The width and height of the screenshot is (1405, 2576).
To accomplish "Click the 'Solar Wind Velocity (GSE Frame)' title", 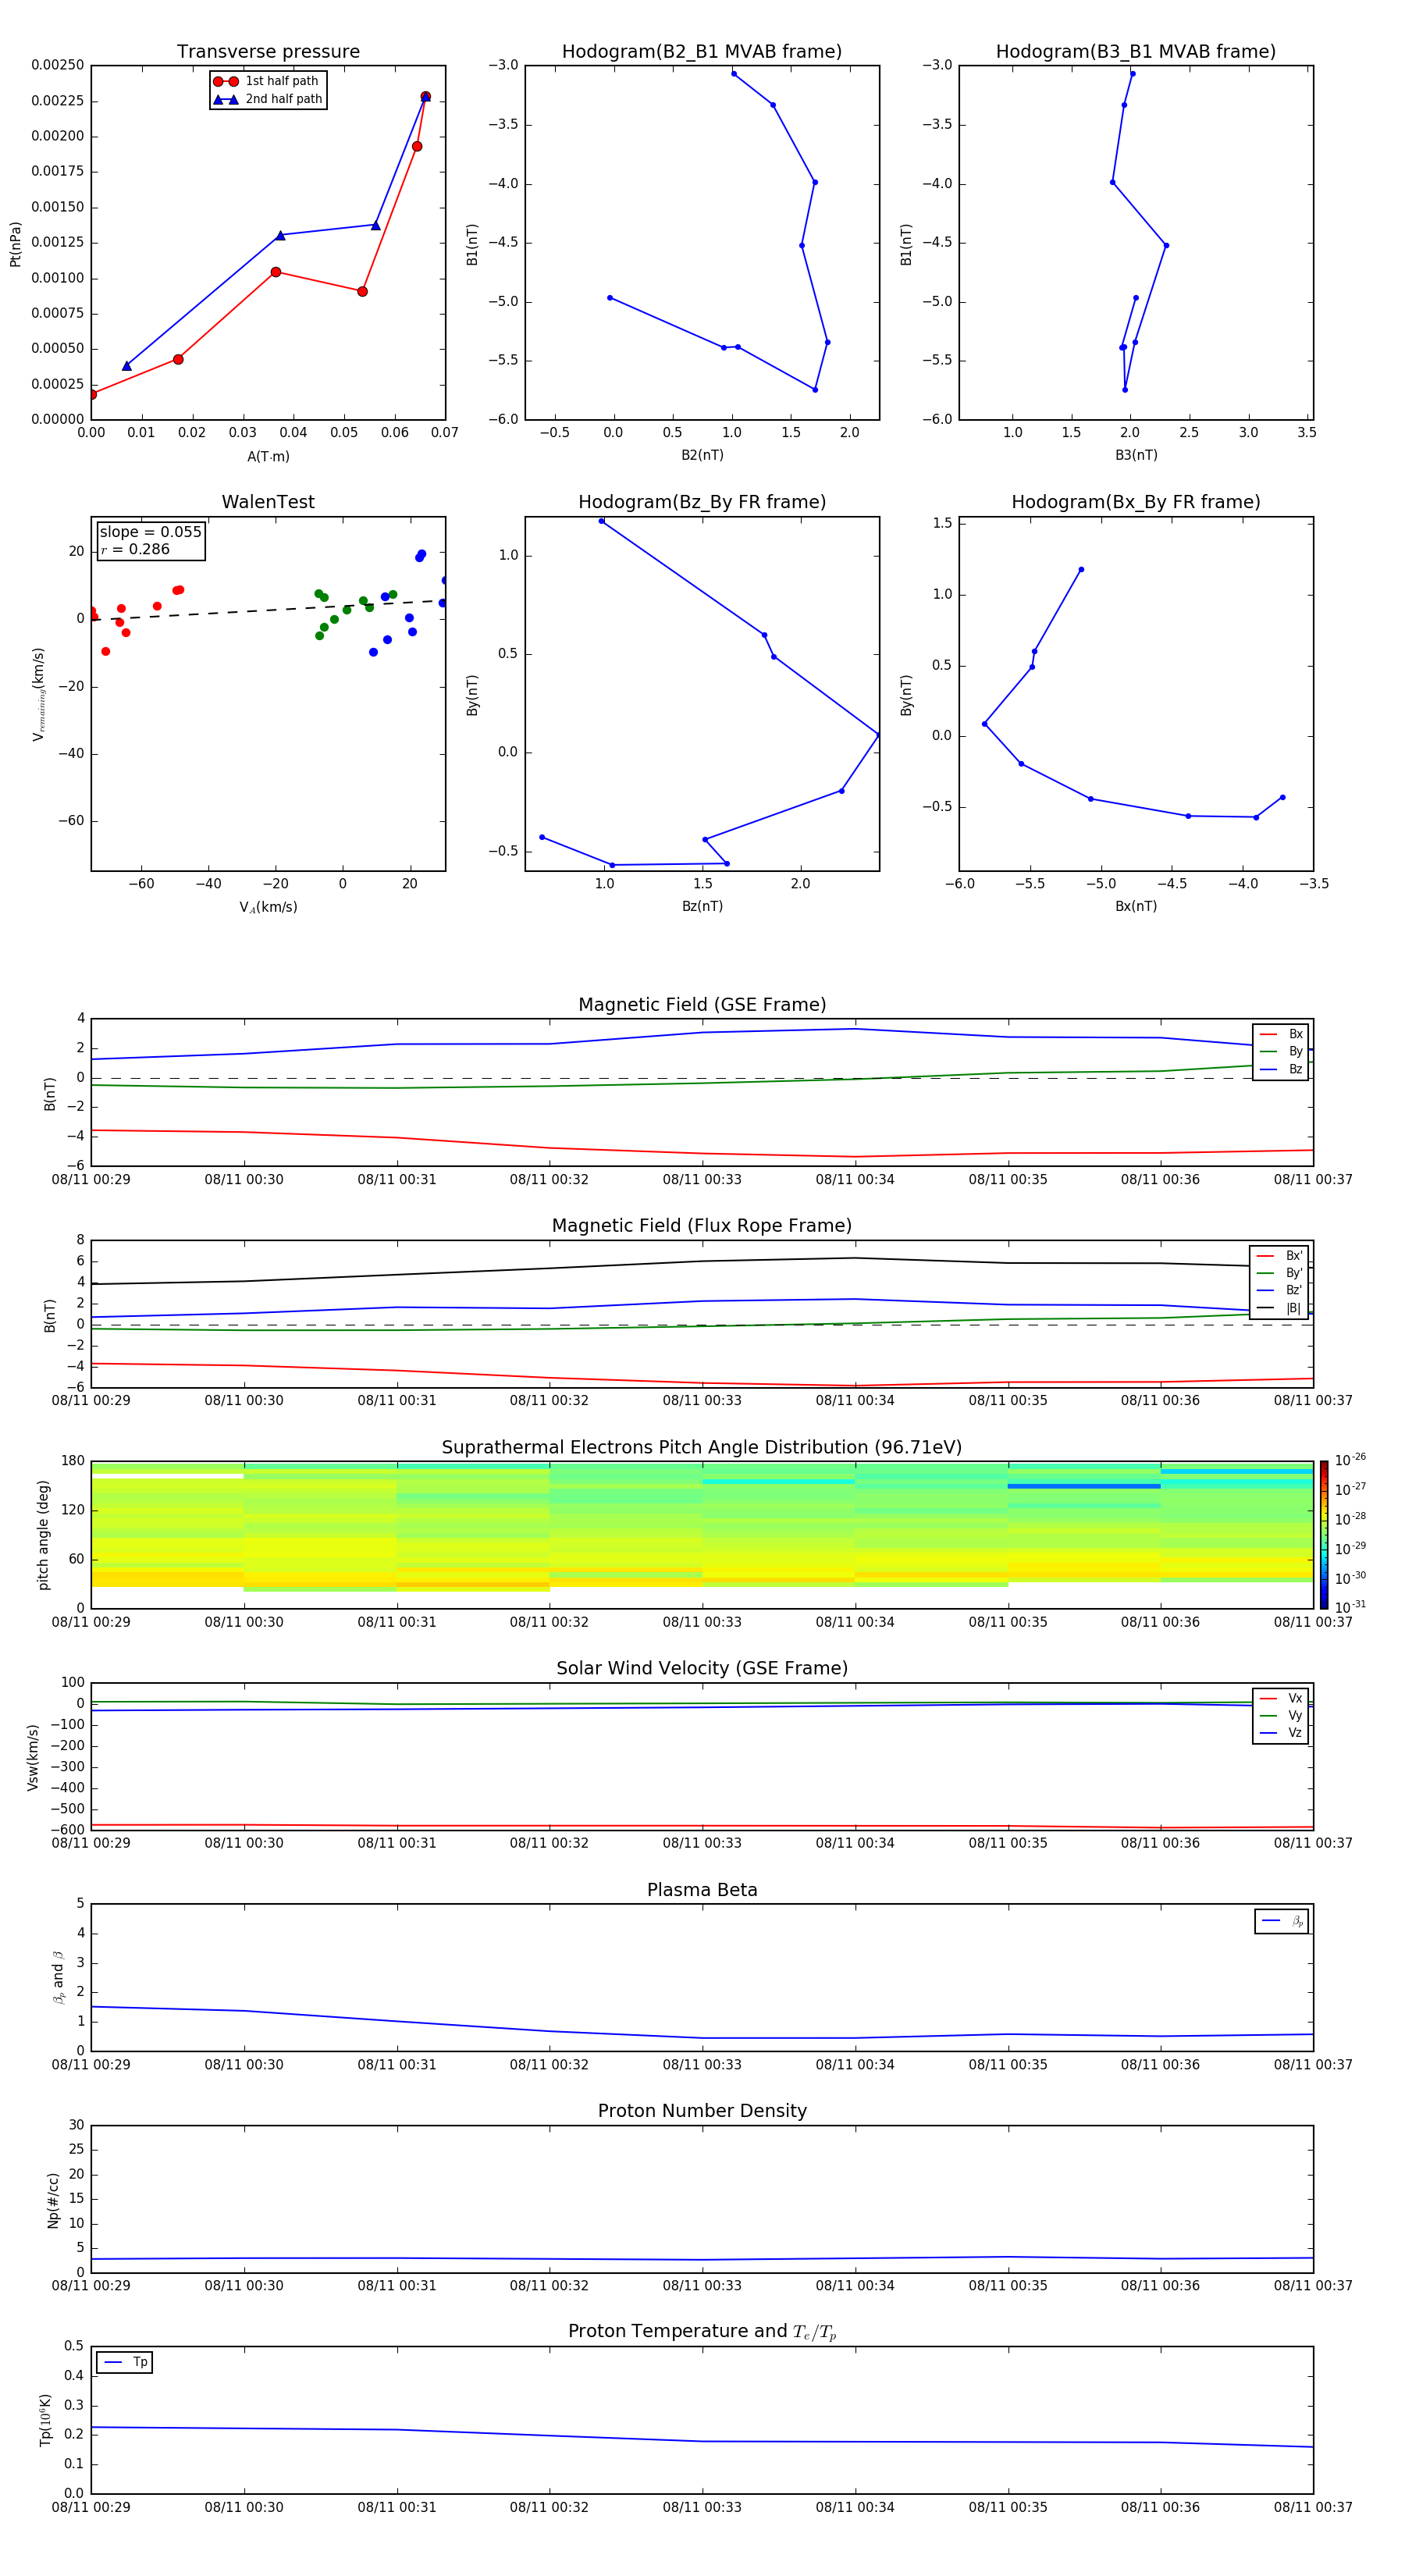I will pyautogui.click(x=702, y=1669).
